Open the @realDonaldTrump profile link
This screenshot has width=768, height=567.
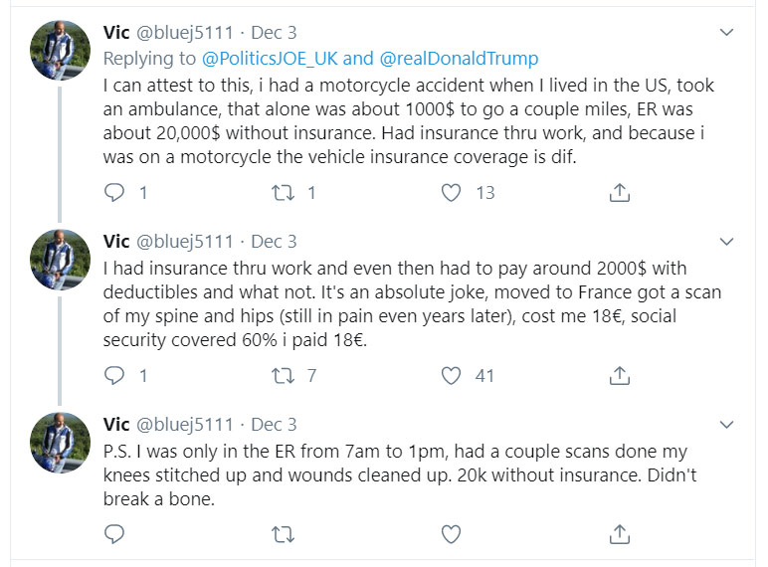(x=459, y=59)
